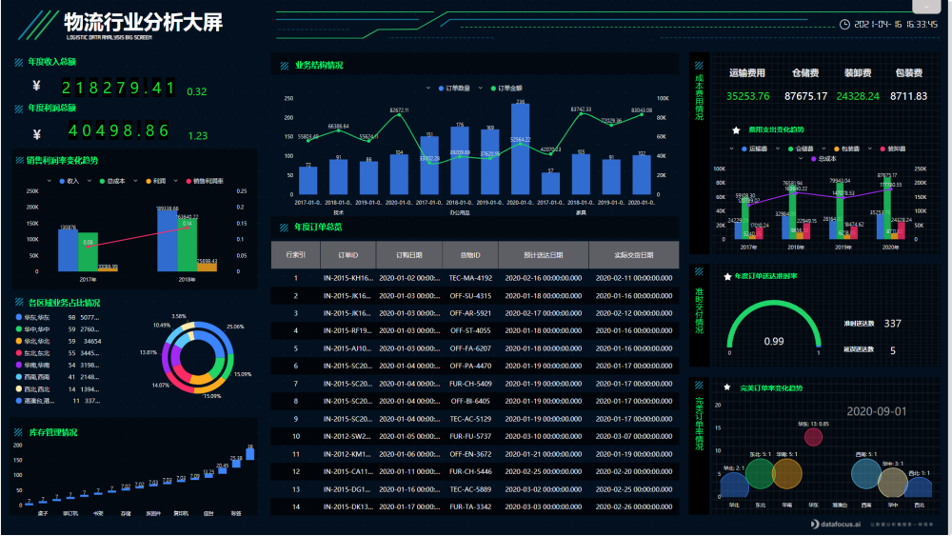Click striped icon beside 业务结构情况 title
Screen dimensions: 952x536
click(284, 66)
